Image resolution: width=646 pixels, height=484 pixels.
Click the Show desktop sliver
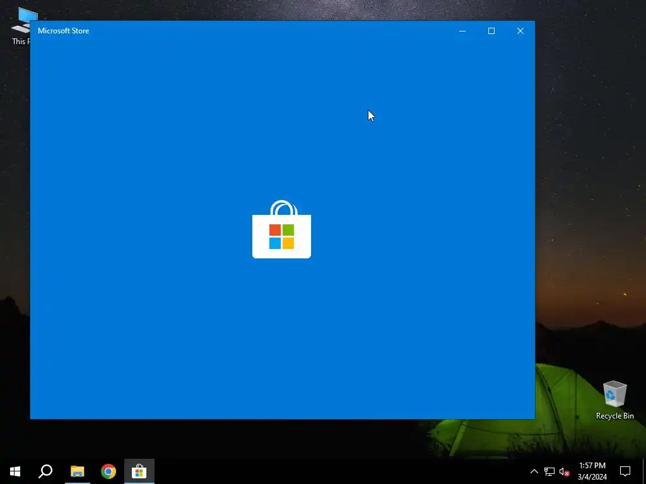643,471
